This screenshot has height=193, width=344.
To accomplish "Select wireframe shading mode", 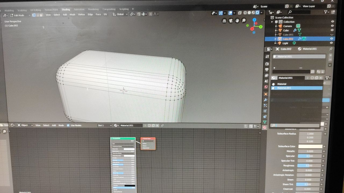I will (x=245, y=13).
